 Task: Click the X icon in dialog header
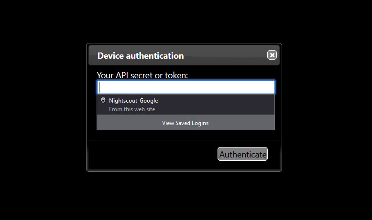pyautogui.click(x=272, y=55)
